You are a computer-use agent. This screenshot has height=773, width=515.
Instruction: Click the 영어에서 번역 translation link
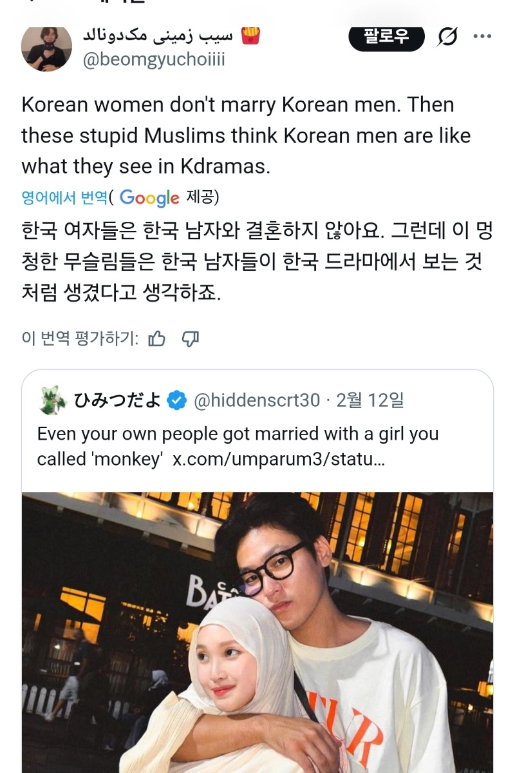coord(64,197)
